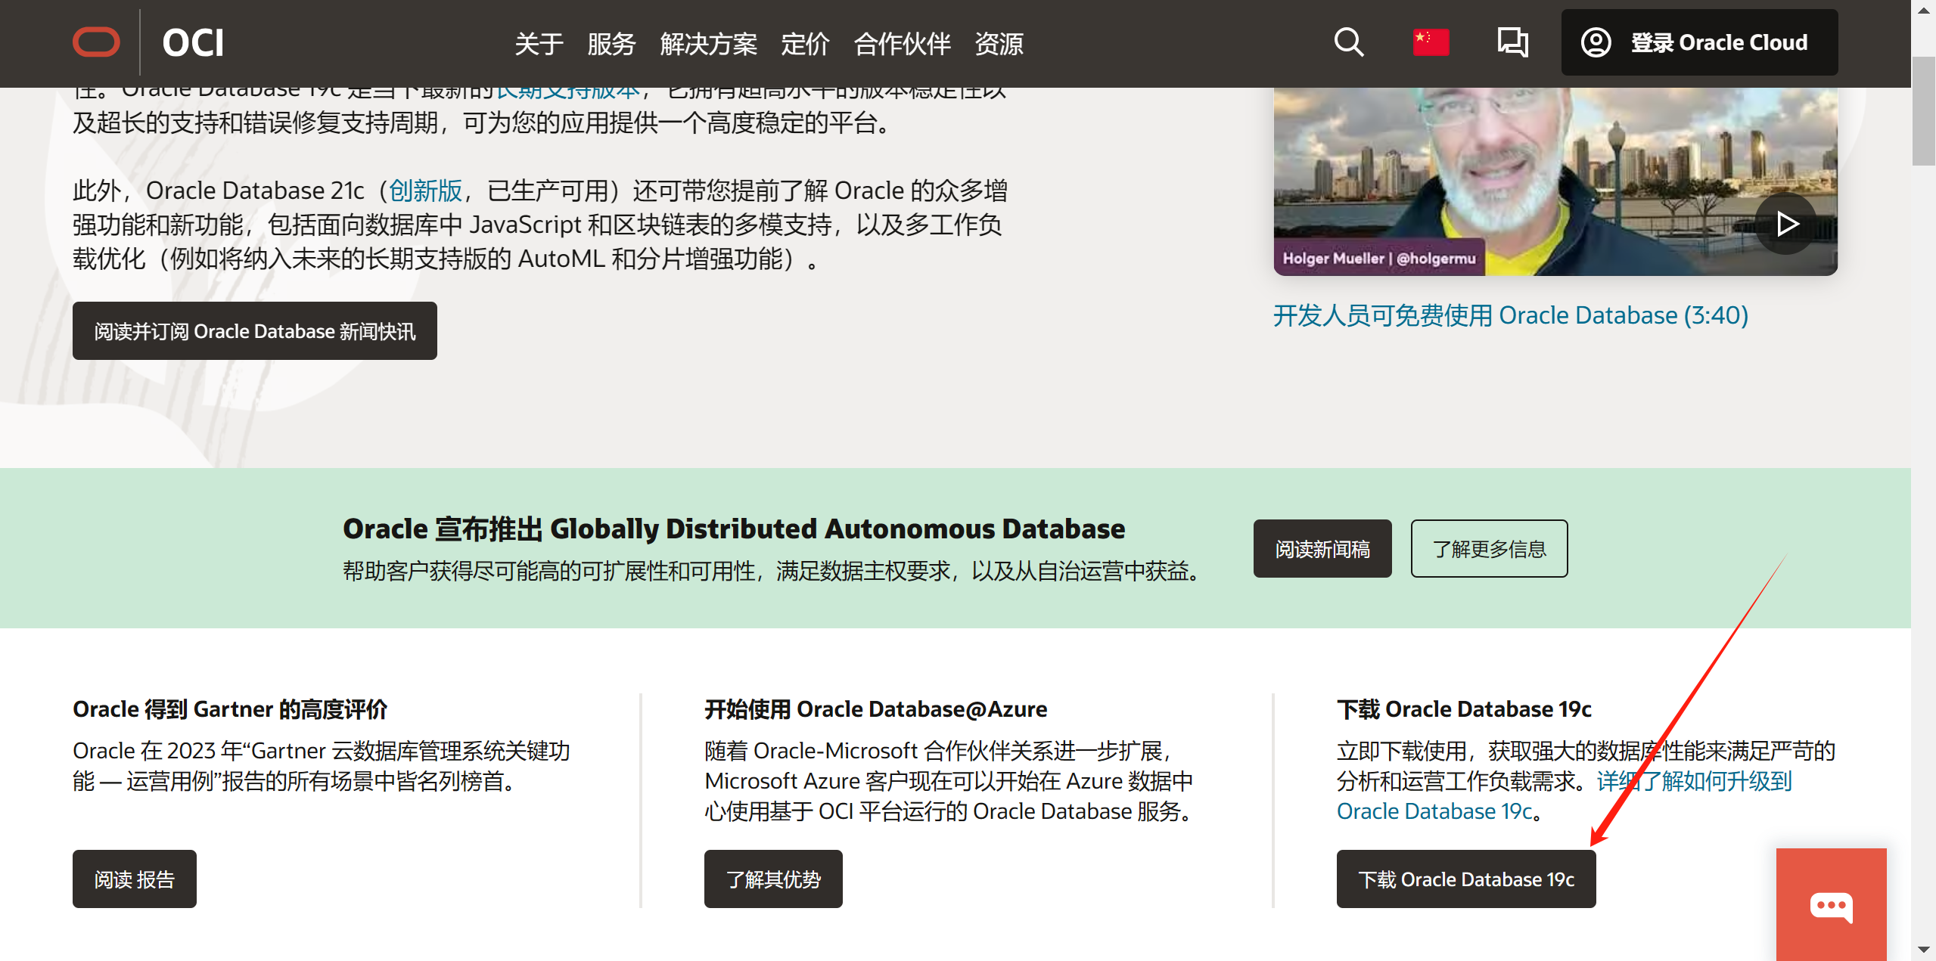1936x961 pixels.
Task: Open the 关于 menu
Action: click(539, 44)
